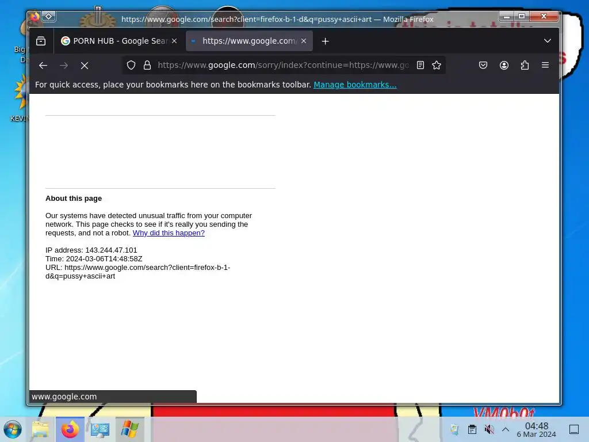Maximize the Firefox window
This screenshot has height=442, width=589.
point(521,16)
